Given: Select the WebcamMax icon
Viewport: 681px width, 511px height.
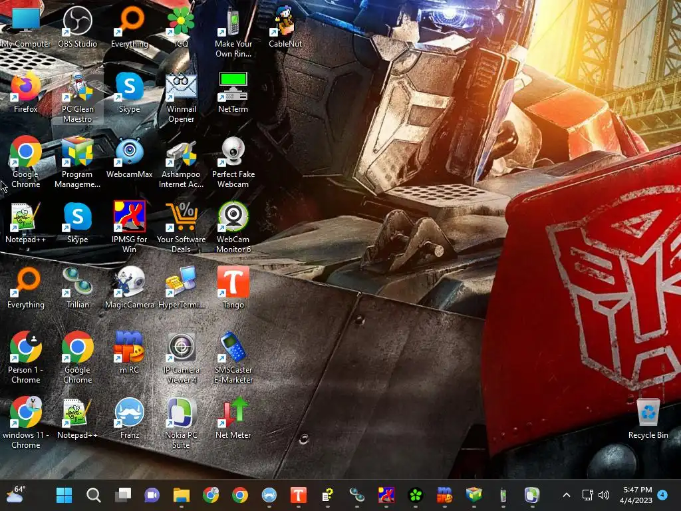Looking at the screenshot, I should pos(130,157).
